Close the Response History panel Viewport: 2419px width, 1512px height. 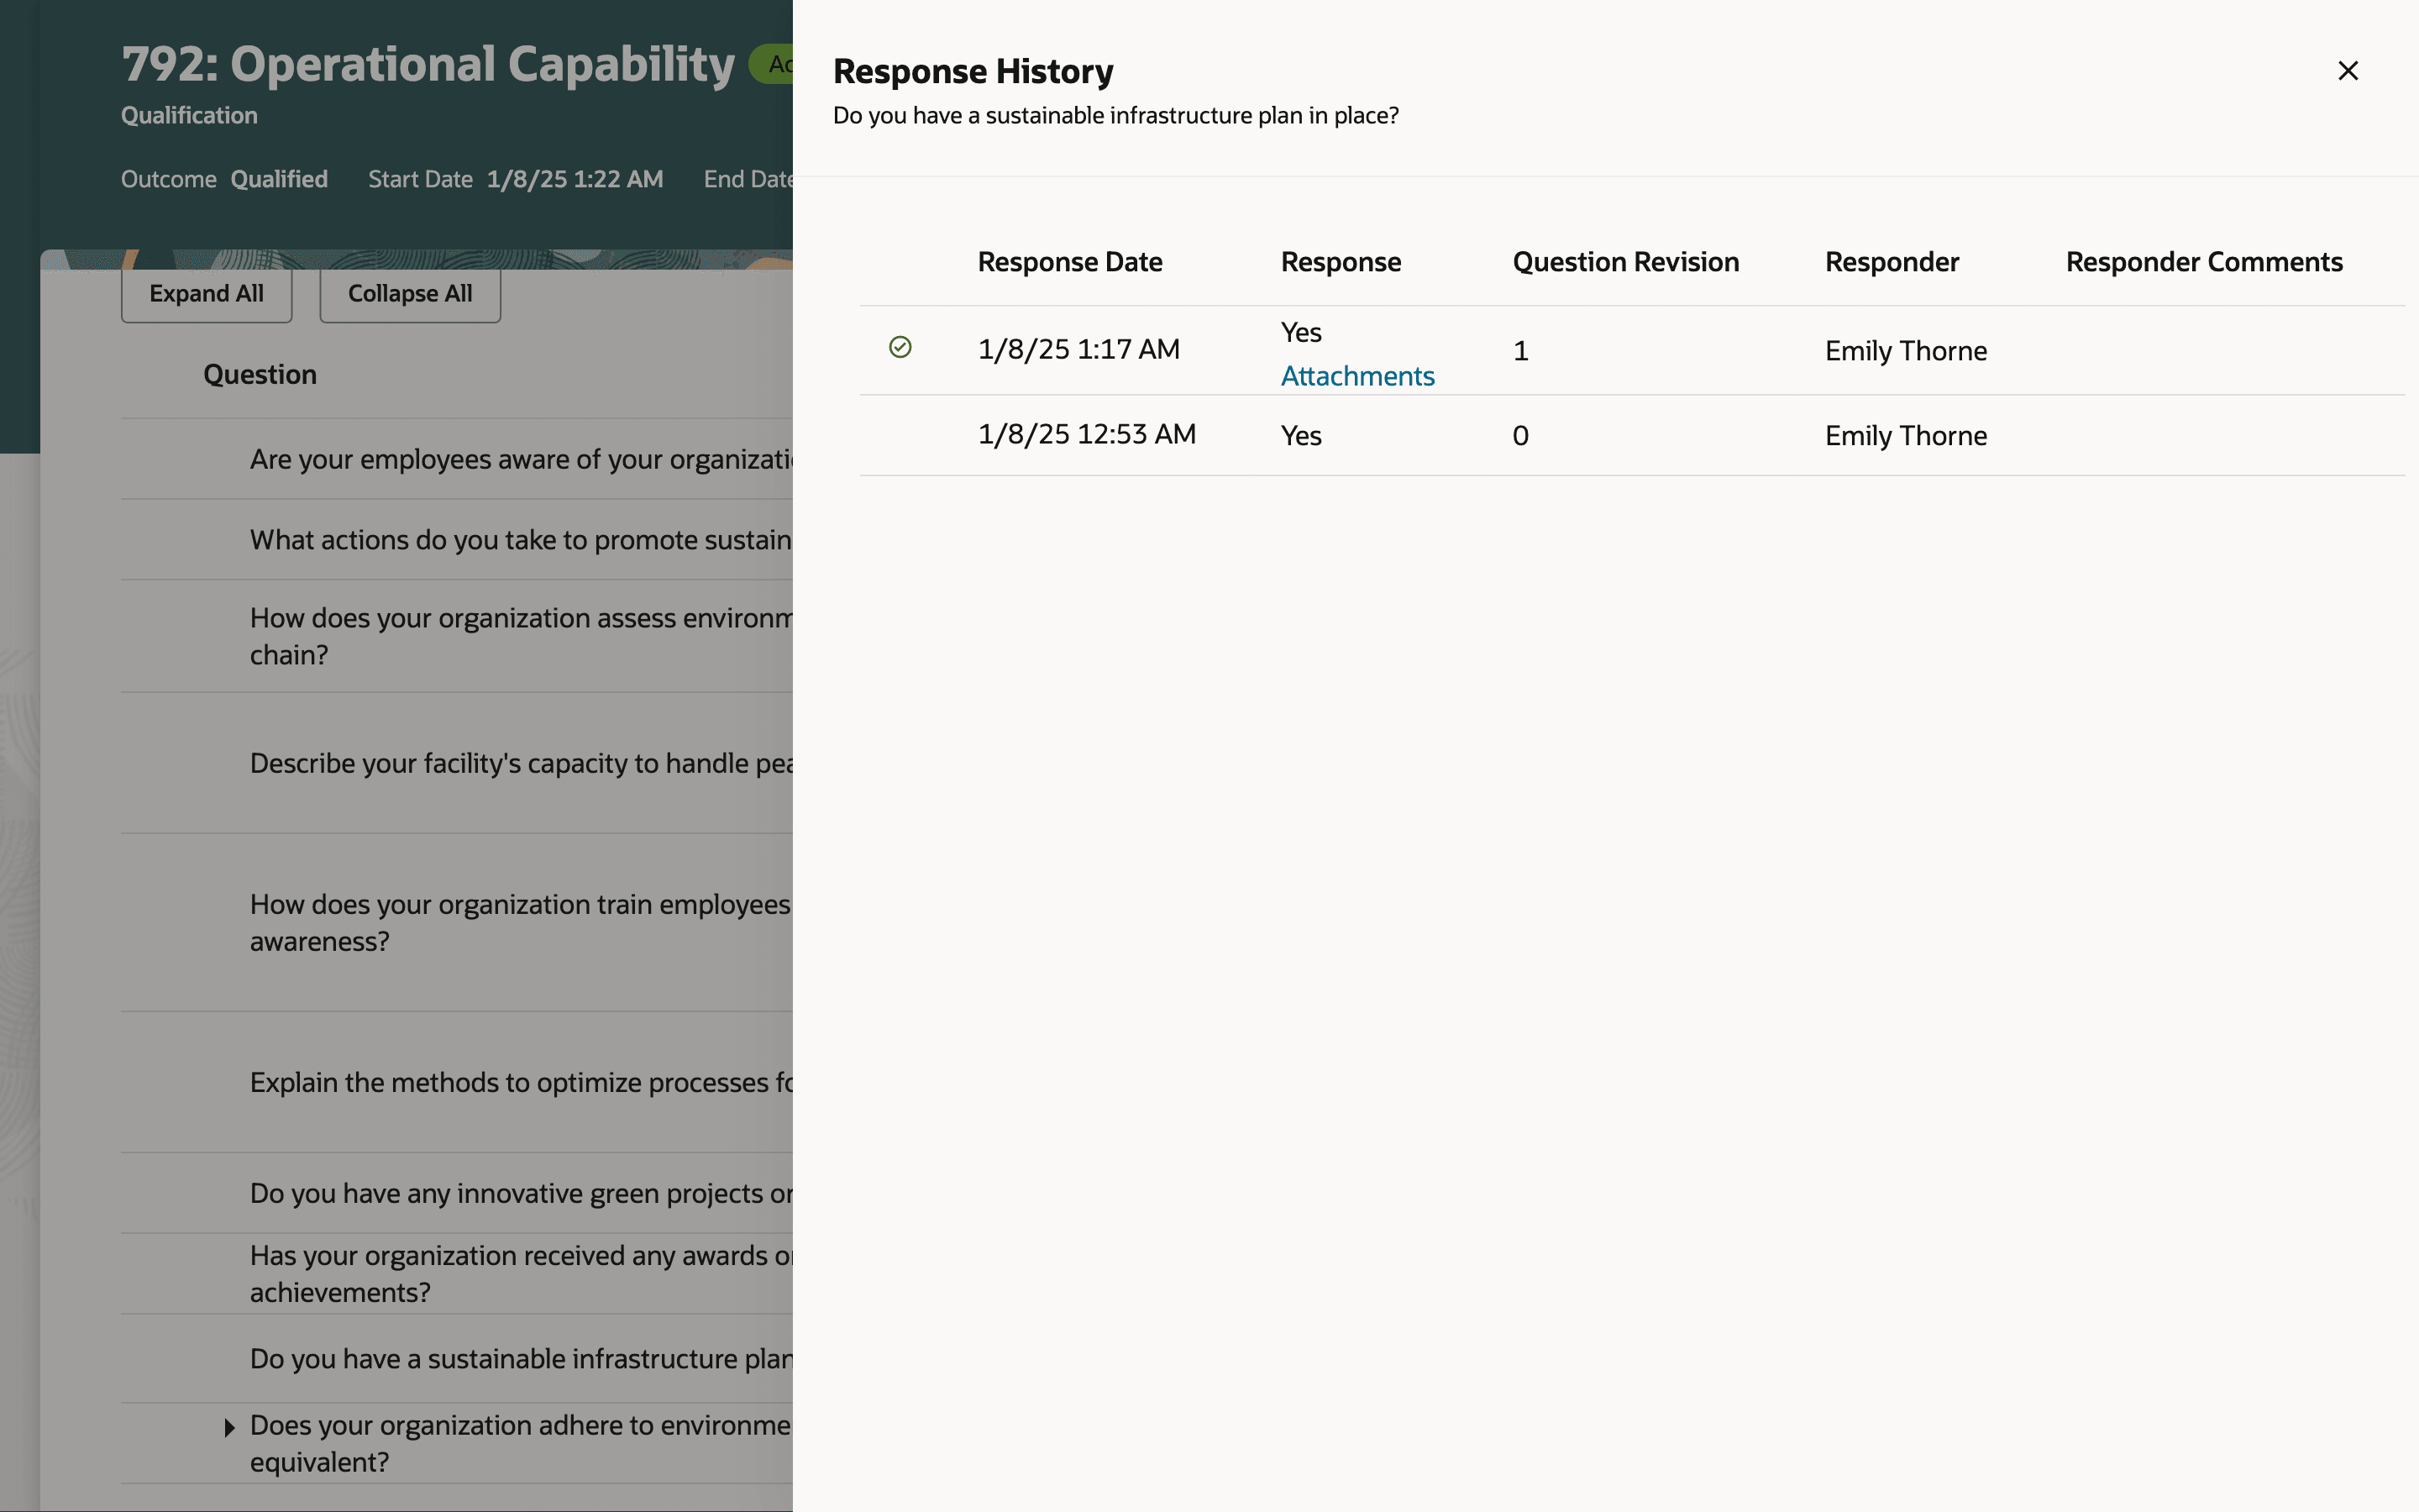click(x=2347, y=71)
